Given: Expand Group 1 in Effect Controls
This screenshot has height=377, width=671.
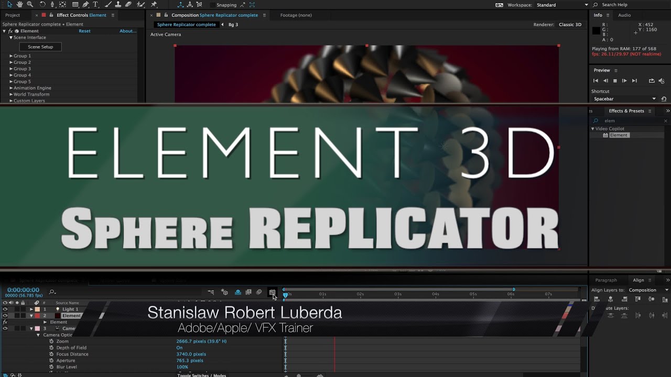Looking at the screenshot, I should point(11,56).
